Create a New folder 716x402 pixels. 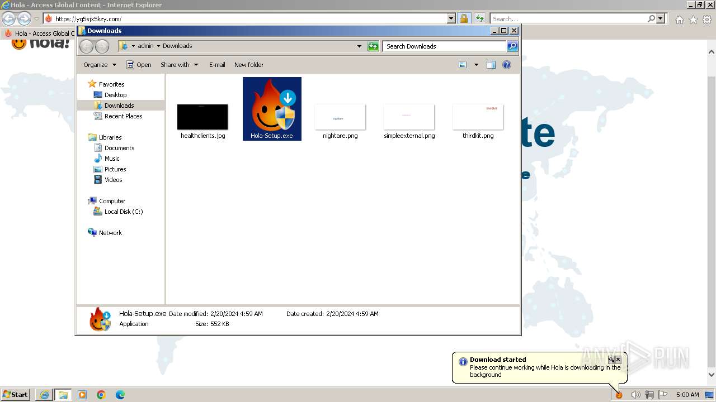[x=249, y=65]
